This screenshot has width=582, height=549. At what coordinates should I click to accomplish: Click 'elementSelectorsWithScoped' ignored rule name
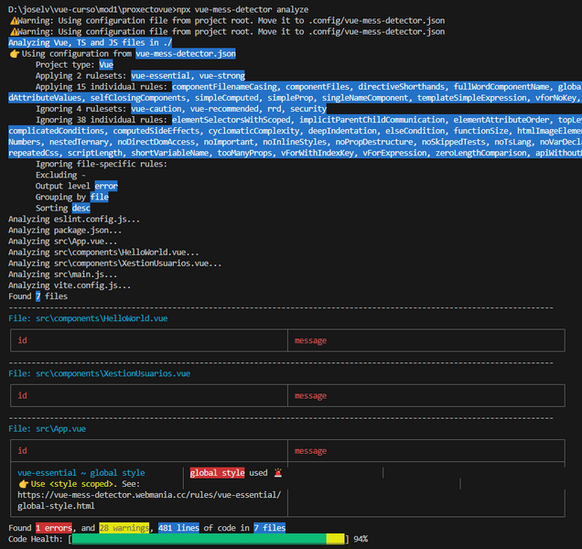[x=232, y=120]
